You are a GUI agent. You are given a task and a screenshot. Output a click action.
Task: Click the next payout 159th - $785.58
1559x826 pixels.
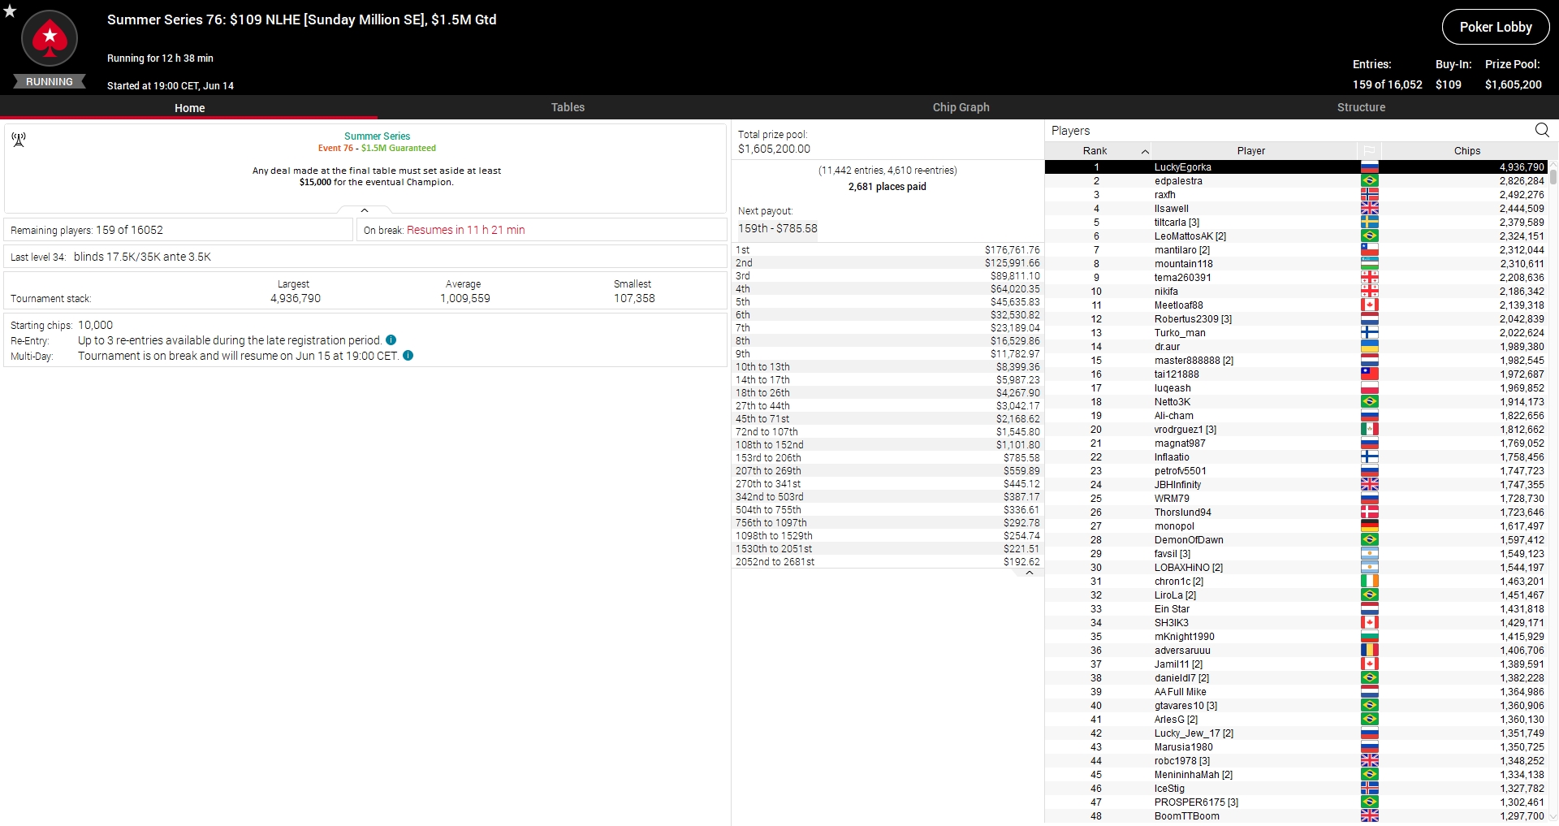tap(778, 228)
